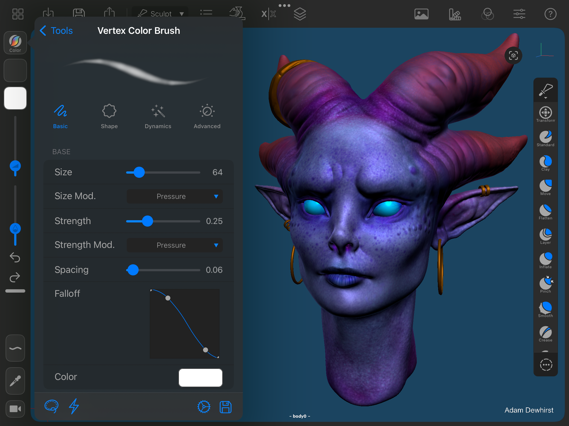
Task: Select the Inflate brush
Action: 546,261
